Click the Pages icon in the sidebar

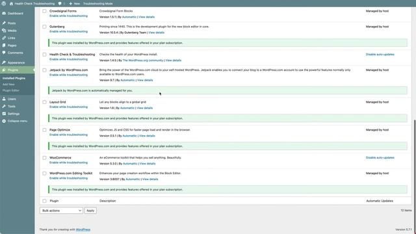click(4, 45)
